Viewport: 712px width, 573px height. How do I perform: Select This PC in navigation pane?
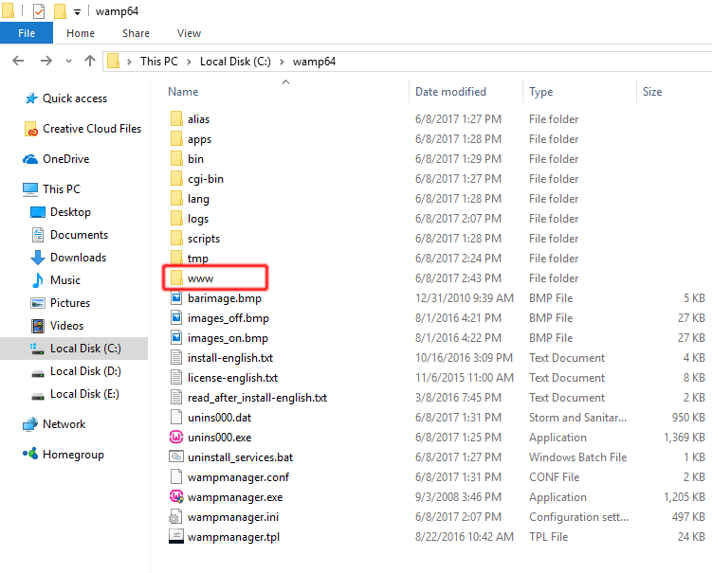point(51,189)
